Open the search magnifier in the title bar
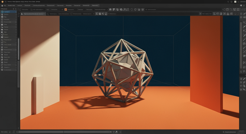This screenshot has width=246, height=134. [228, 2]
